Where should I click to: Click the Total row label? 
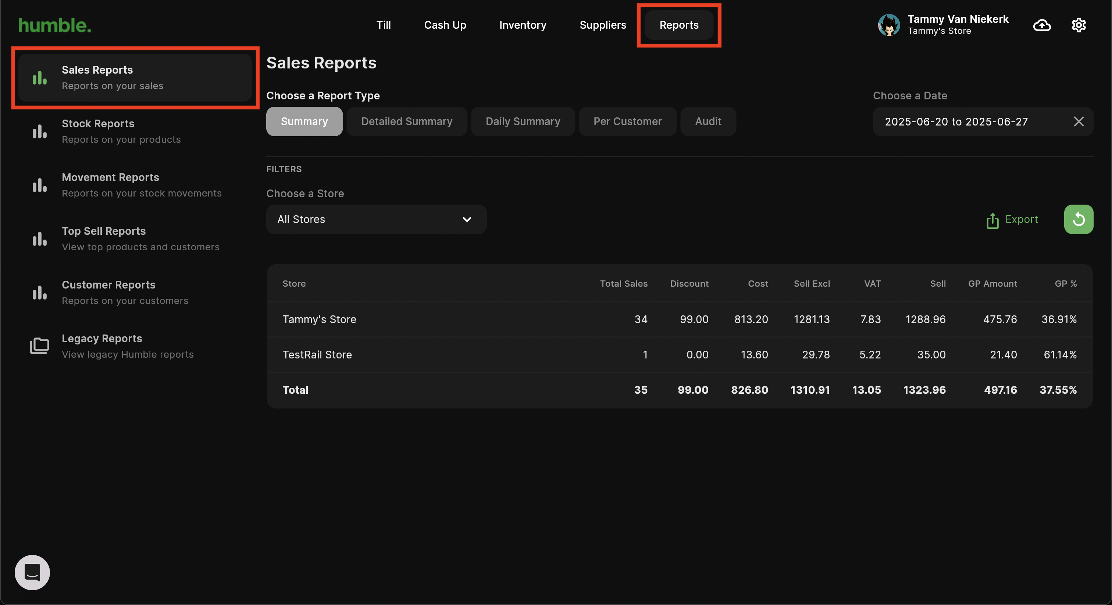pyautogui.click(x=295, y=390)
